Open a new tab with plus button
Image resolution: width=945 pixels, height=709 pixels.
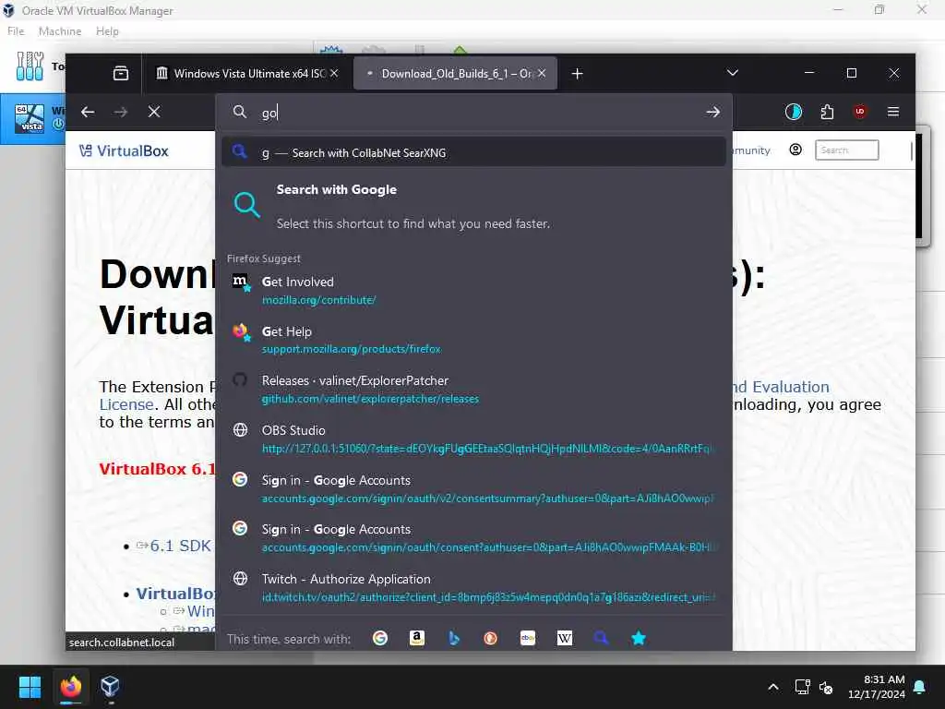coord(578,74)
